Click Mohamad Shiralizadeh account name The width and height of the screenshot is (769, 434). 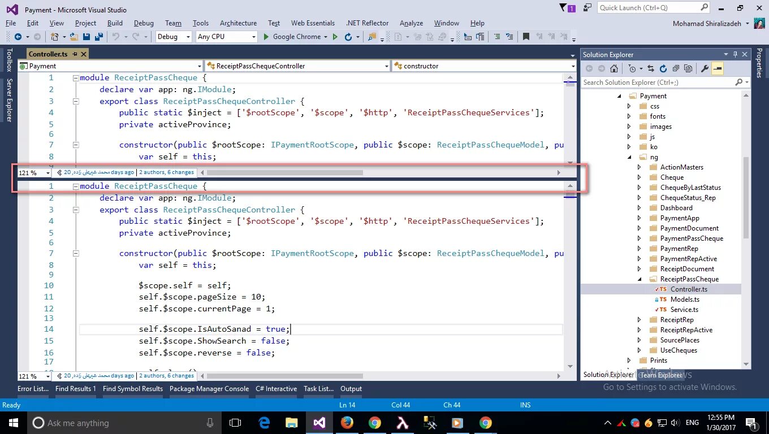point(707,23)
